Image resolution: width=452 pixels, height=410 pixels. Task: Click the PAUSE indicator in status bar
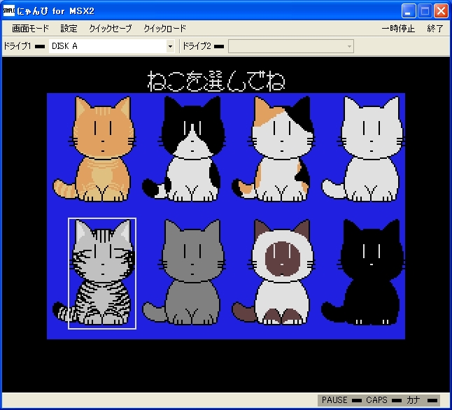coord(334,400)
